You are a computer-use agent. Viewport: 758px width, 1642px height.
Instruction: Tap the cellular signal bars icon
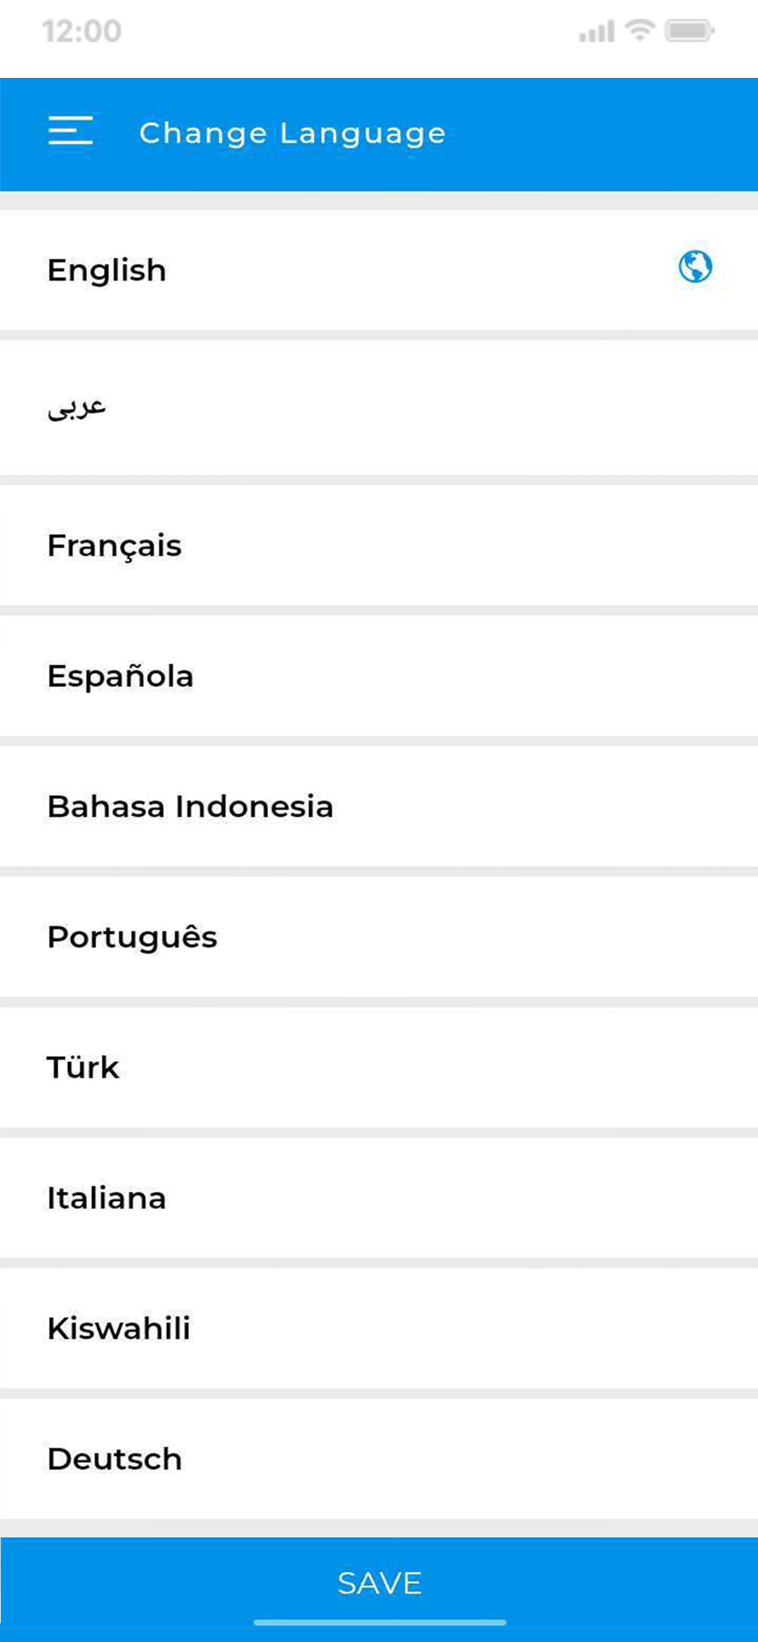click(596, 32)
